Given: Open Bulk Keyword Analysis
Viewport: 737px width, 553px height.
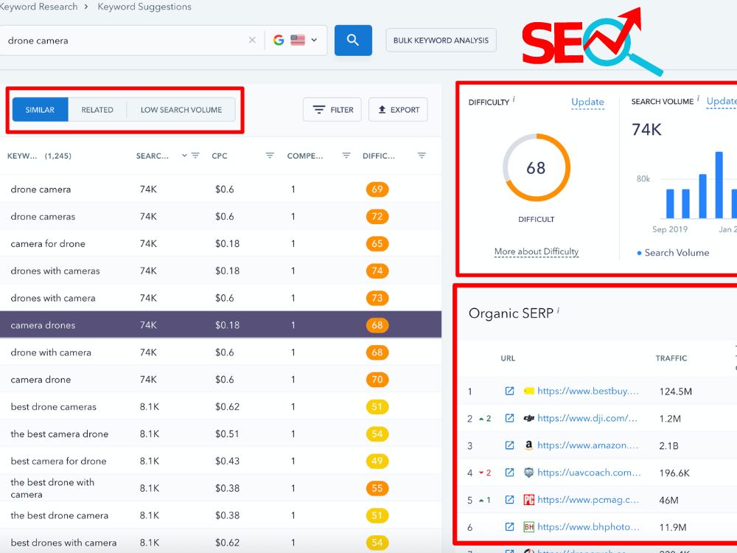Looking at the screenshot, I should pos(441,41).
